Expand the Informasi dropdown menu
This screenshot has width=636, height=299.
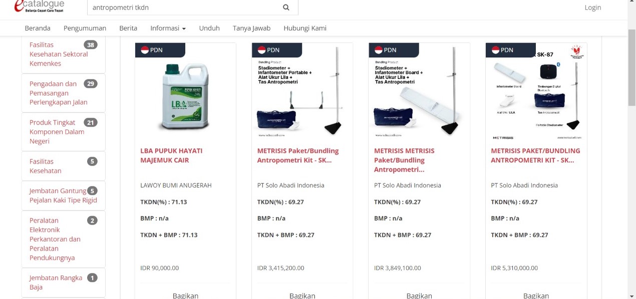coord(168,28)
